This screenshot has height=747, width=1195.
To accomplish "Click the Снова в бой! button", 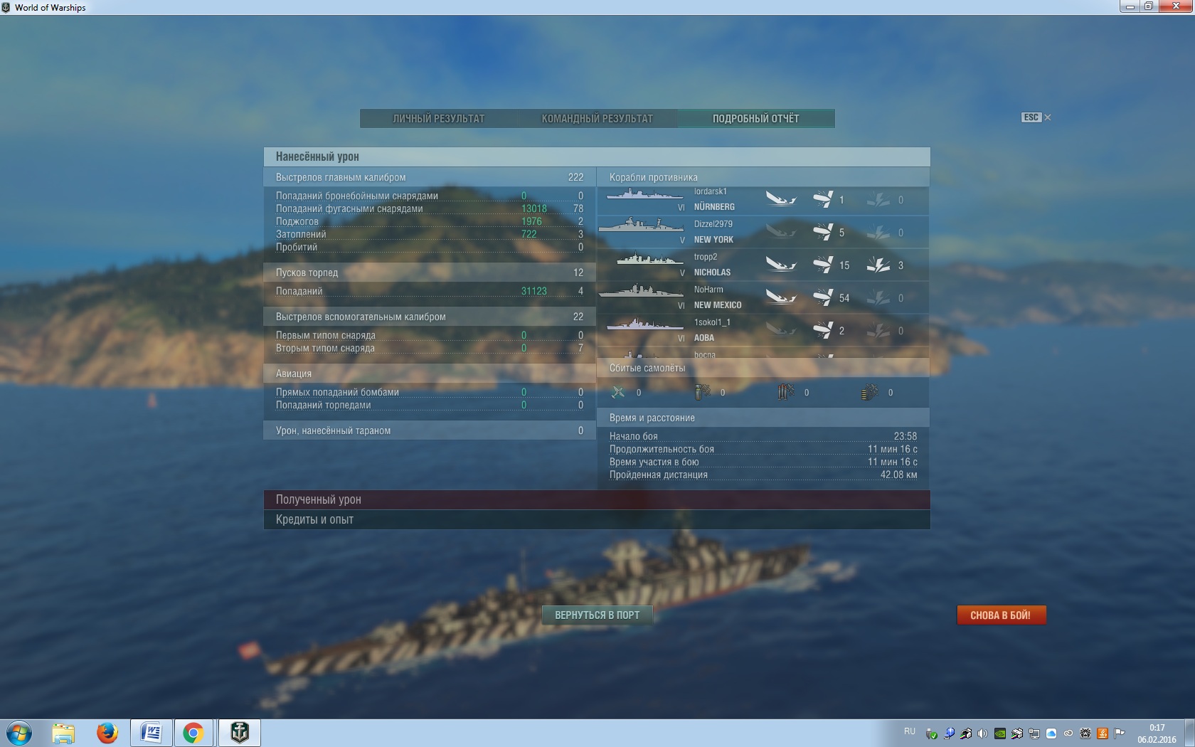I will [x=1001, y=615].
